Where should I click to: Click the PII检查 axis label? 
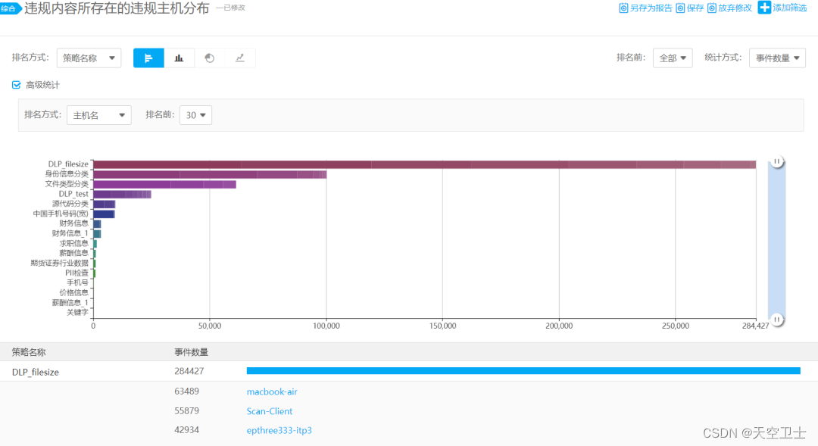click(x=76, y=273)
